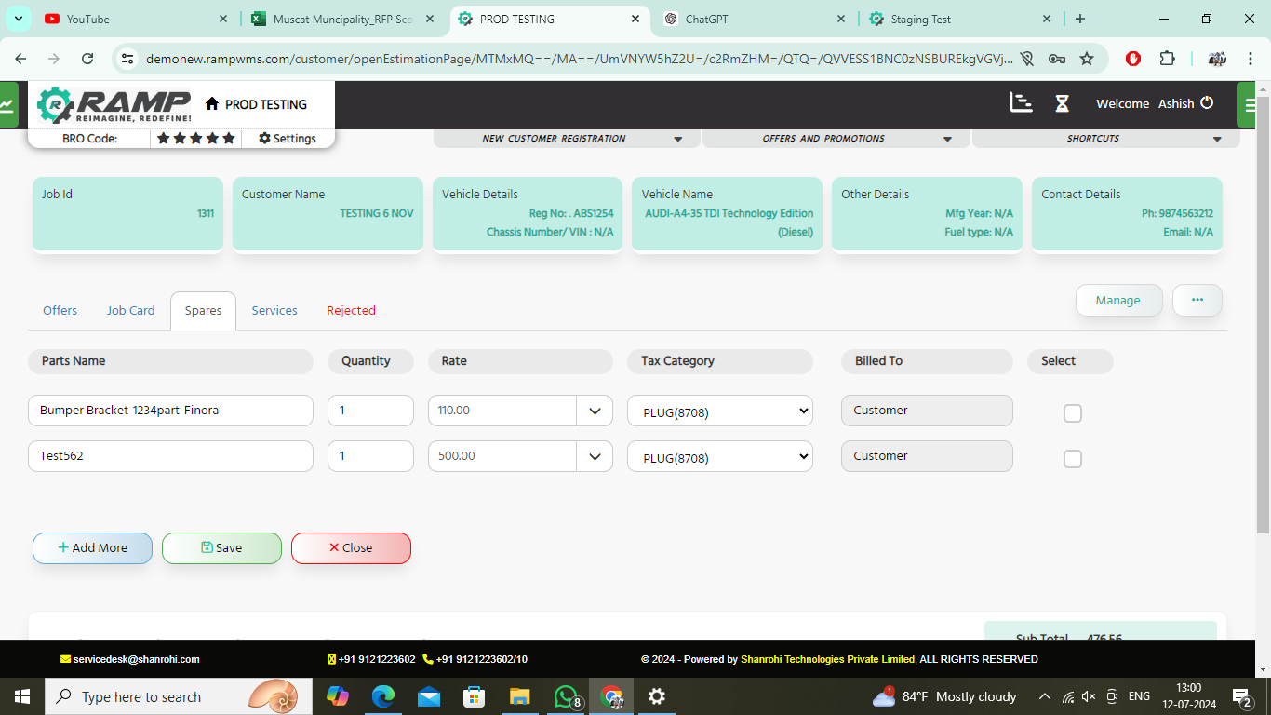Click the home icon next to PROD TESTING
This screenshot has height=715, width=1271.
(x=213, y=104)
